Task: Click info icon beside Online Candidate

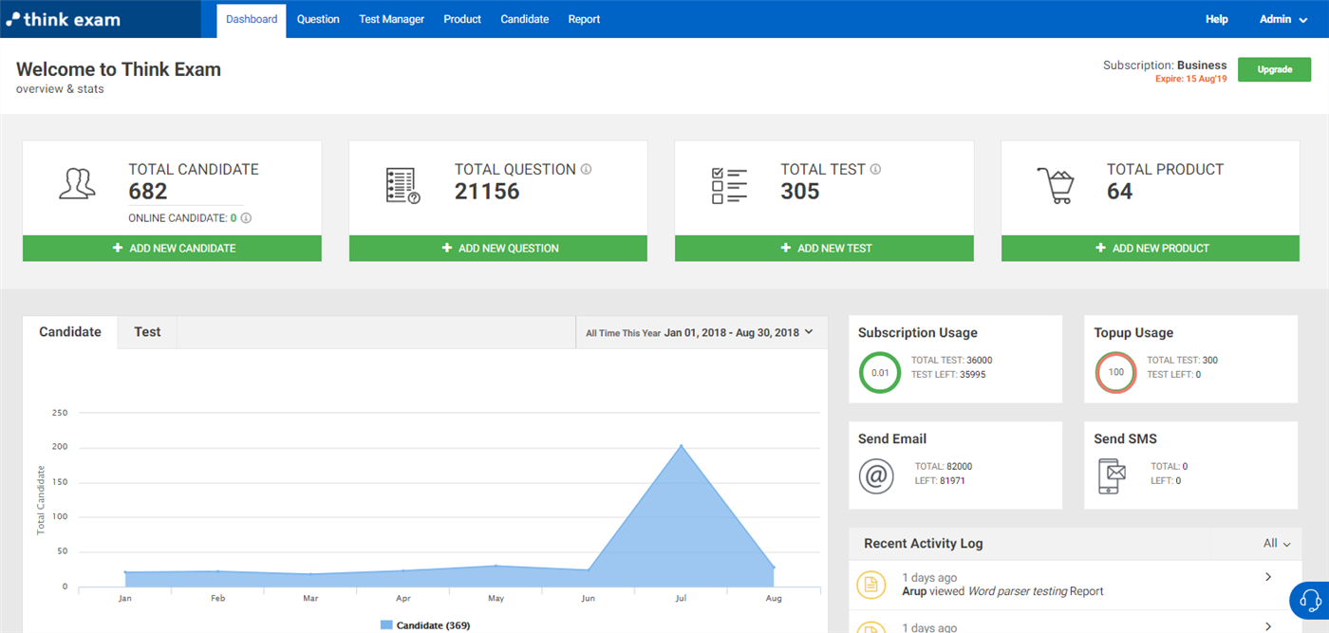Action: click(x=246, y=218)
